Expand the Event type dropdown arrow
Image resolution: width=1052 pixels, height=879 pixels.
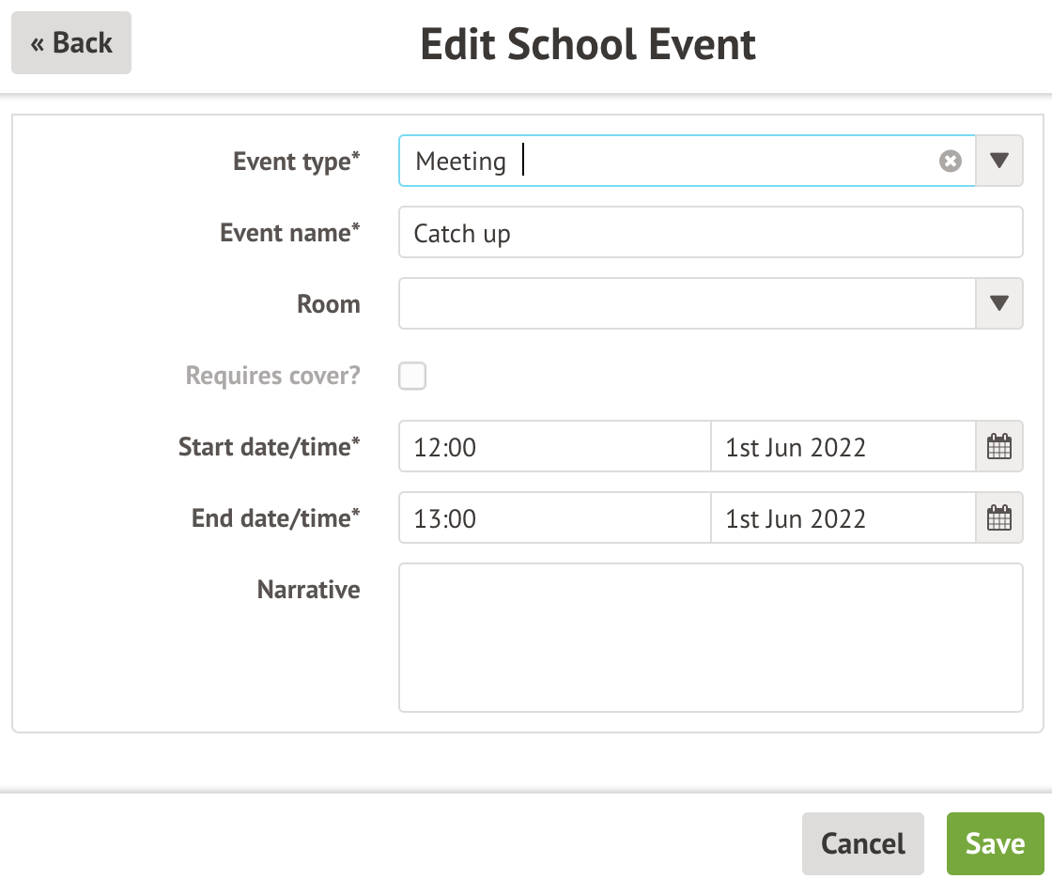coord(999,162)
